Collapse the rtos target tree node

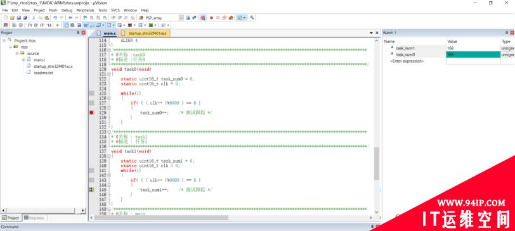[11, 47]
